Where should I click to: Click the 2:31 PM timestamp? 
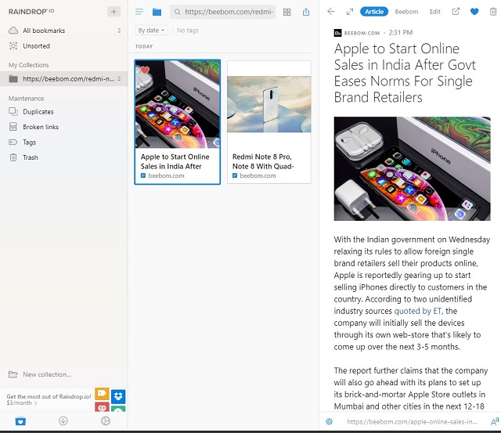(x=401, y=33)
